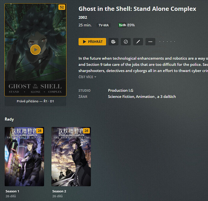Open the Season 2 poster thumbnail

tap(71, 157)
